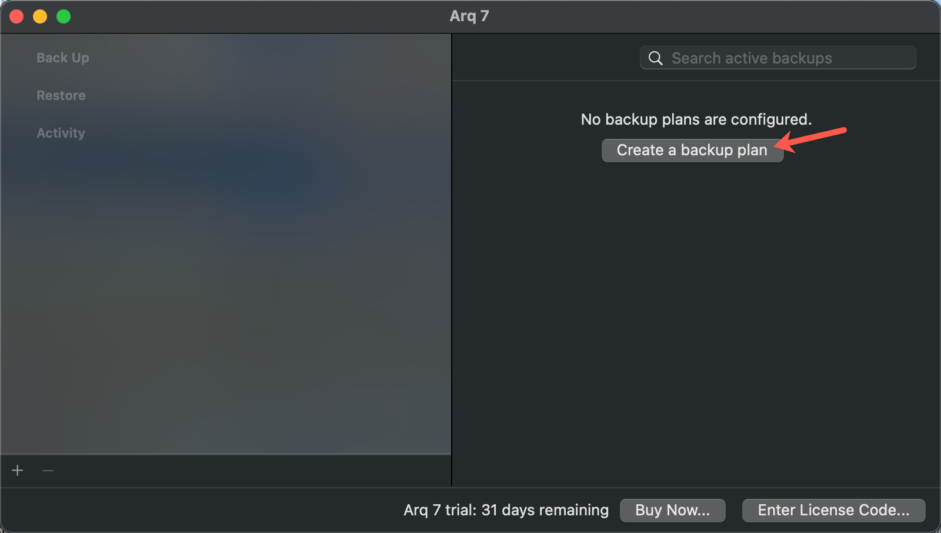Click the Arq 7 window title
Image resolution: width=941 pixels, height=533 pixels.
(x=469, y=16)
